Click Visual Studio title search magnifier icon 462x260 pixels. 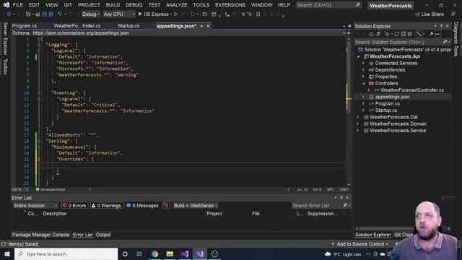[x=358, y=5]
